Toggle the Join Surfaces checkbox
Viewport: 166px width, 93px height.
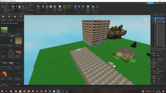26,10
